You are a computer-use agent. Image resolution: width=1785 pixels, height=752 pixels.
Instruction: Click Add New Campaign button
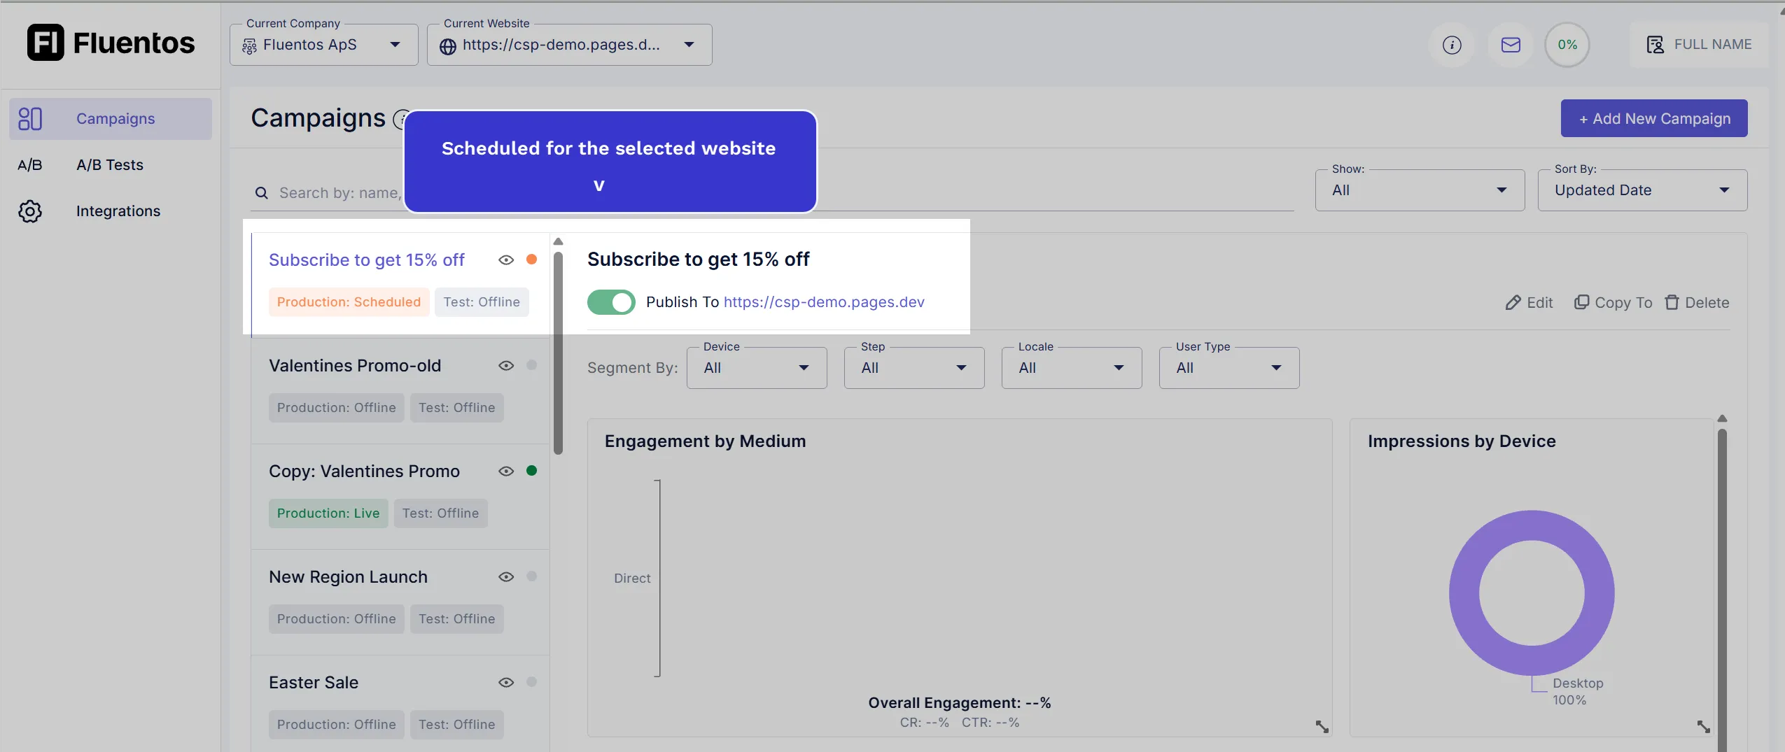(1653, 119)
